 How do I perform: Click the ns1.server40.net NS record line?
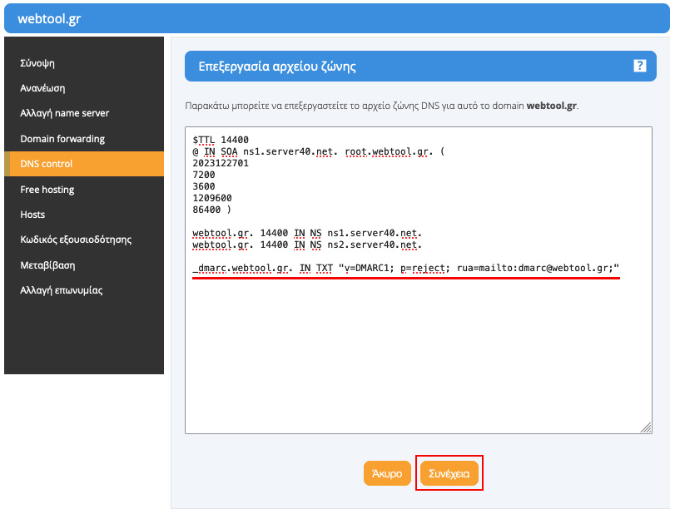[x=307, y=233]
